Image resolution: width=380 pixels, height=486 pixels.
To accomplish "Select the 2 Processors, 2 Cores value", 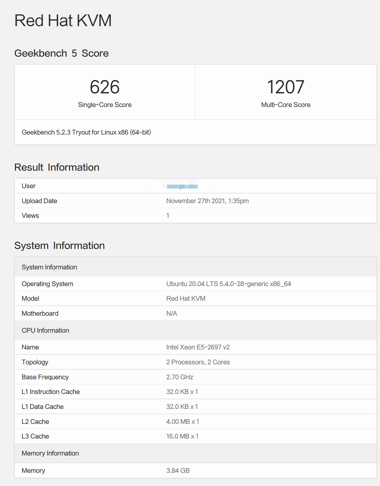I will (198, 362).
